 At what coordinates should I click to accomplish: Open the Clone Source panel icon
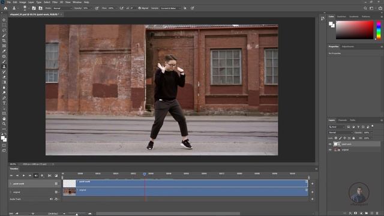[x=40, y=8]
